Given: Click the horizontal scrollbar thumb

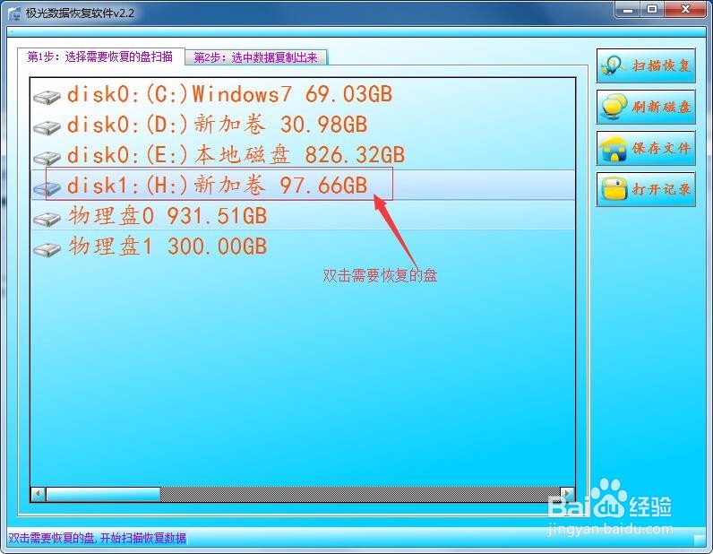Looking at the screenshot, I should coord(103,493).
